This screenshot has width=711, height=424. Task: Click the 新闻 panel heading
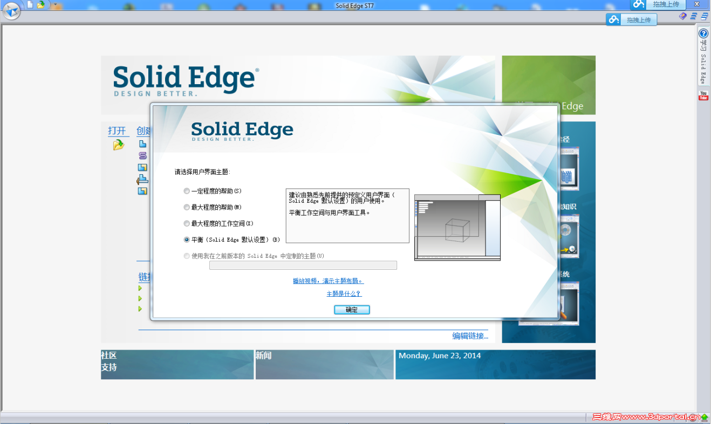264,355
